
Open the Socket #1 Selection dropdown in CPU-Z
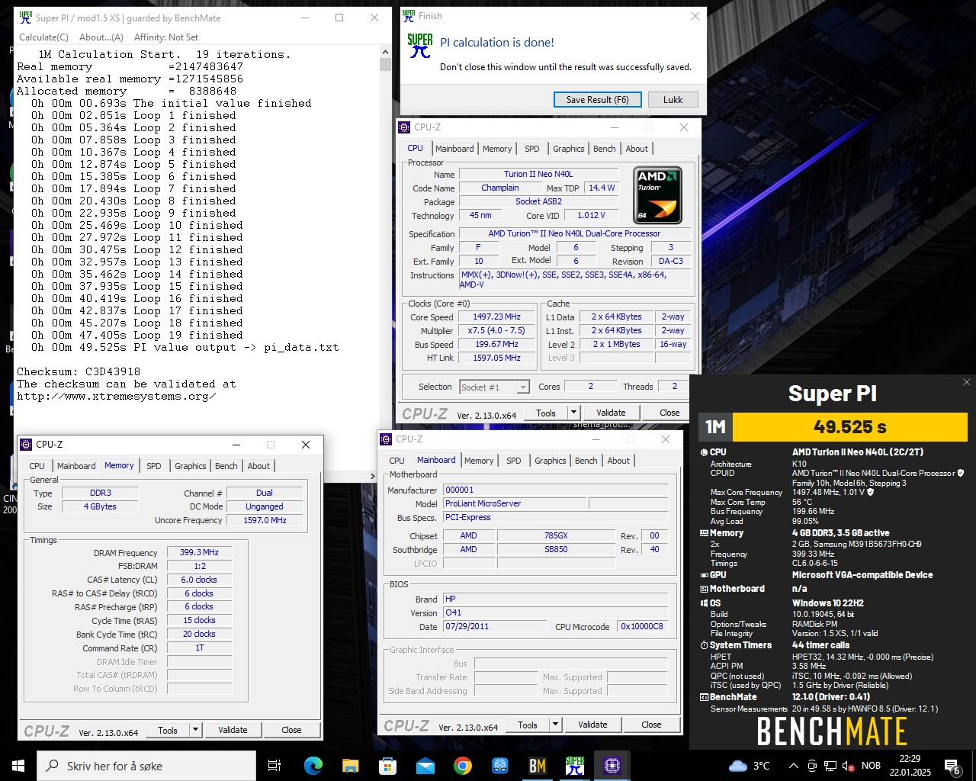click(523, 387)
